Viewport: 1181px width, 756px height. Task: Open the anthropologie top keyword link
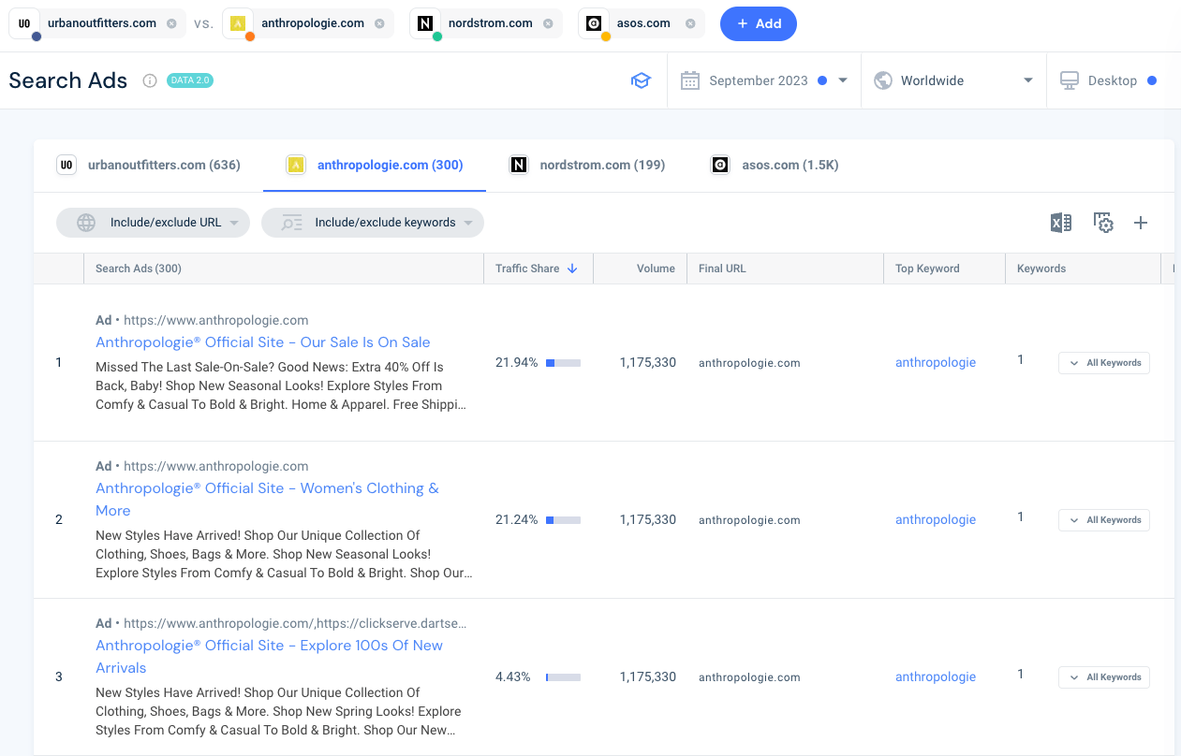pos(935,362)
